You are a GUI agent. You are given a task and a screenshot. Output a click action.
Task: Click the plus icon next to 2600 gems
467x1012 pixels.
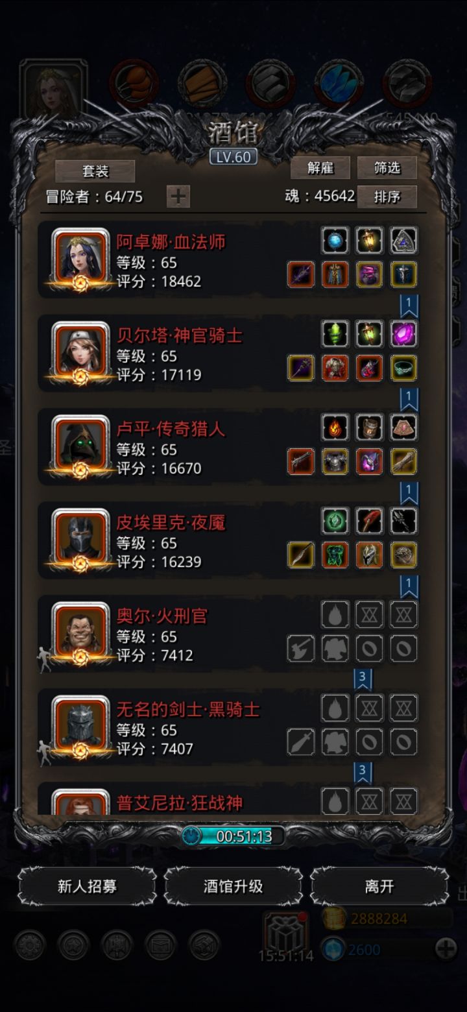pos(446,950)
